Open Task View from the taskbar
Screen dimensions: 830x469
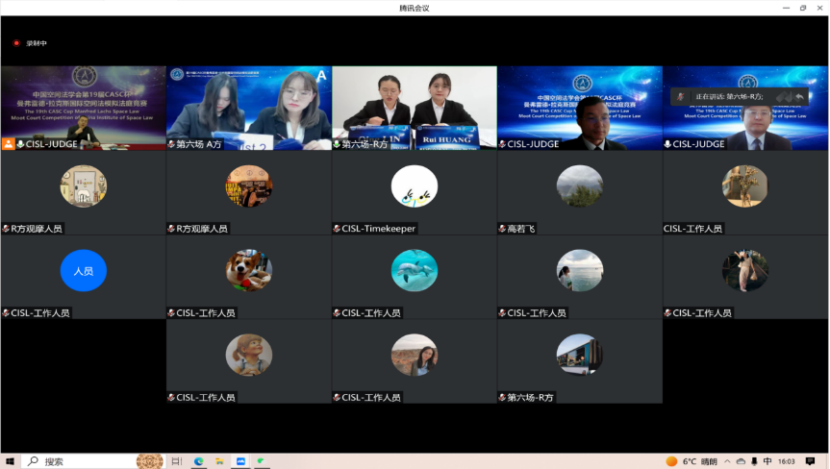click(x=177, y=461)
